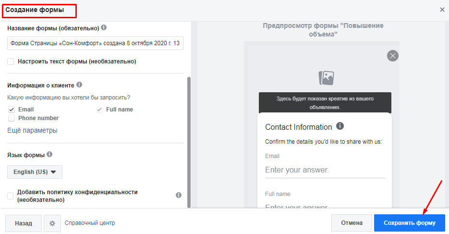
Task: Enable Добавить политику конфиденциальности checkbox
Action: 11,196
